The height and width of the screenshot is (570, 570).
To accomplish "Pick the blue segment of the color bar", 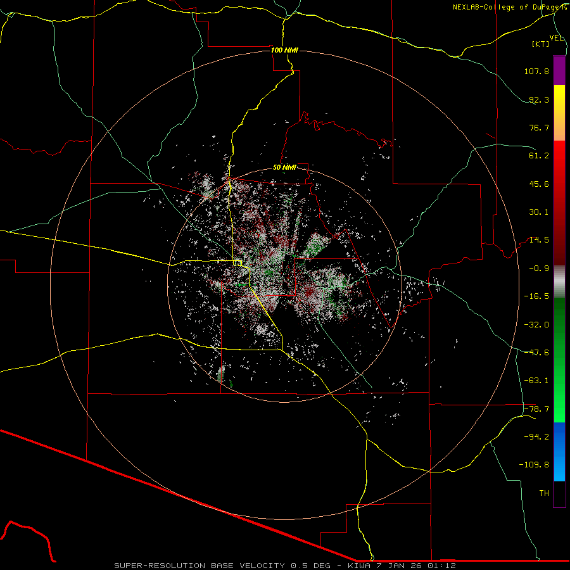I will tap(559, 452).
